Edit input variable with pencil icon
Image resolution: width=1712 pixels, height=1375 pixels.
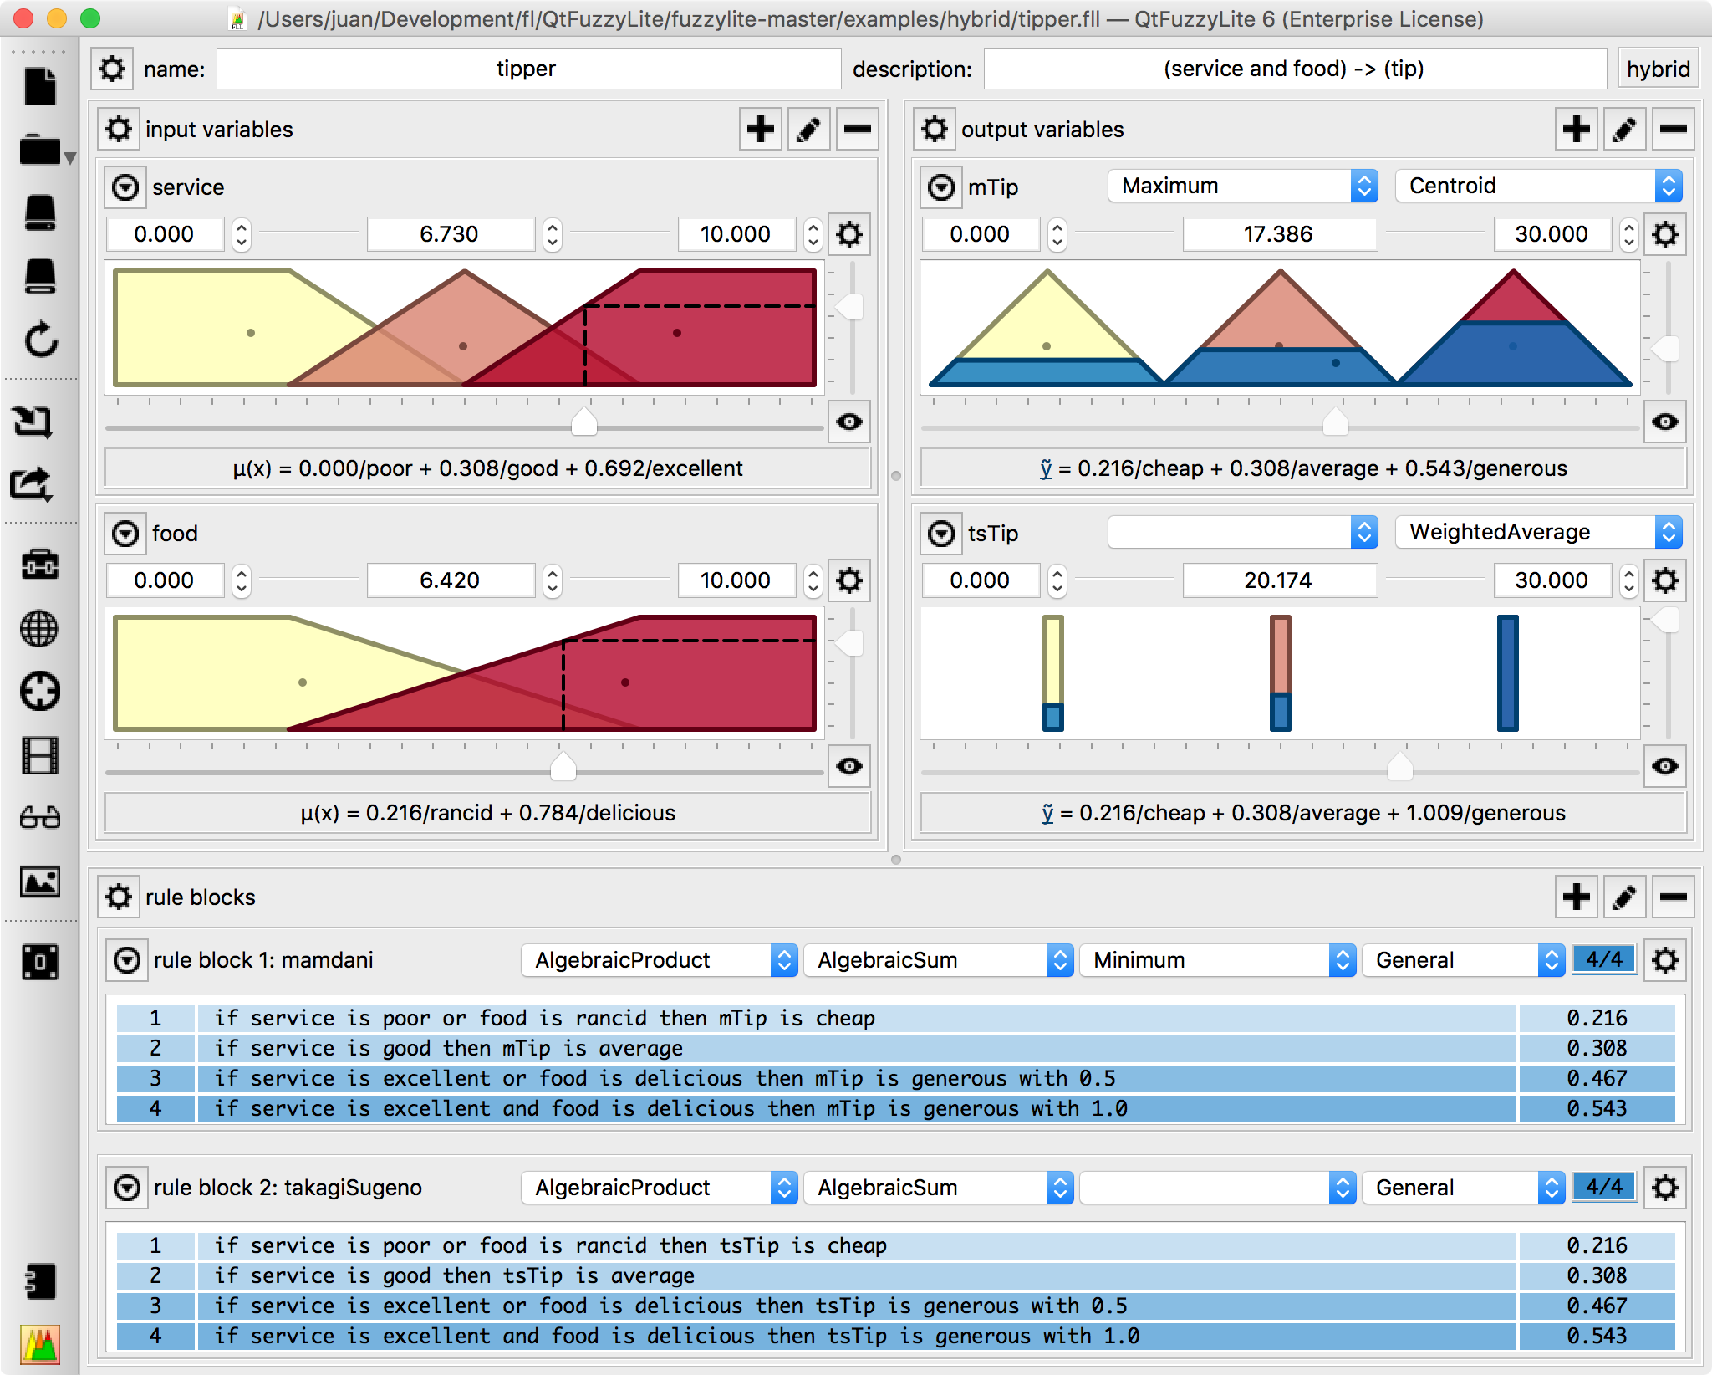808,130
